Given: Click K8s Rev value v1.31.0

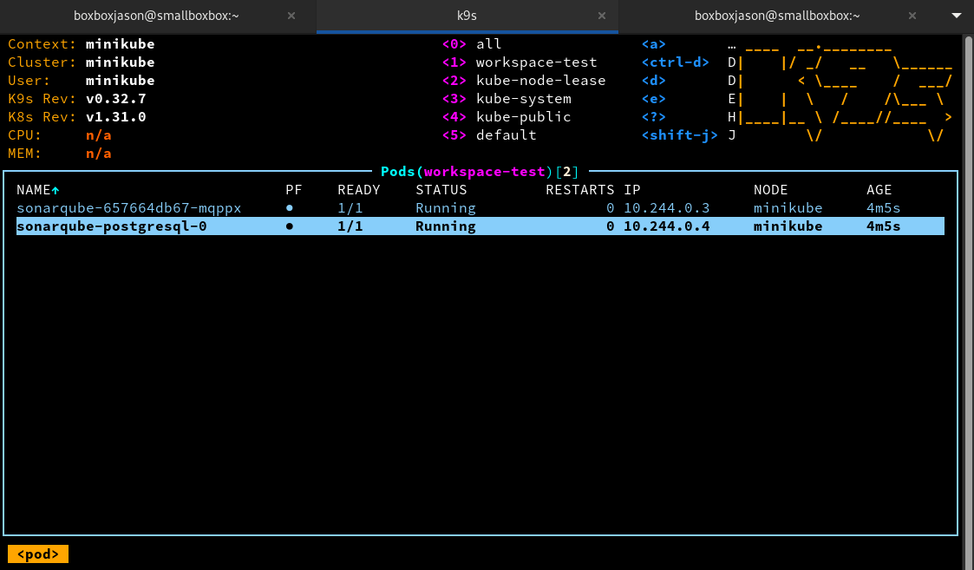Looking at the screenshot, I should coord(116,117).
